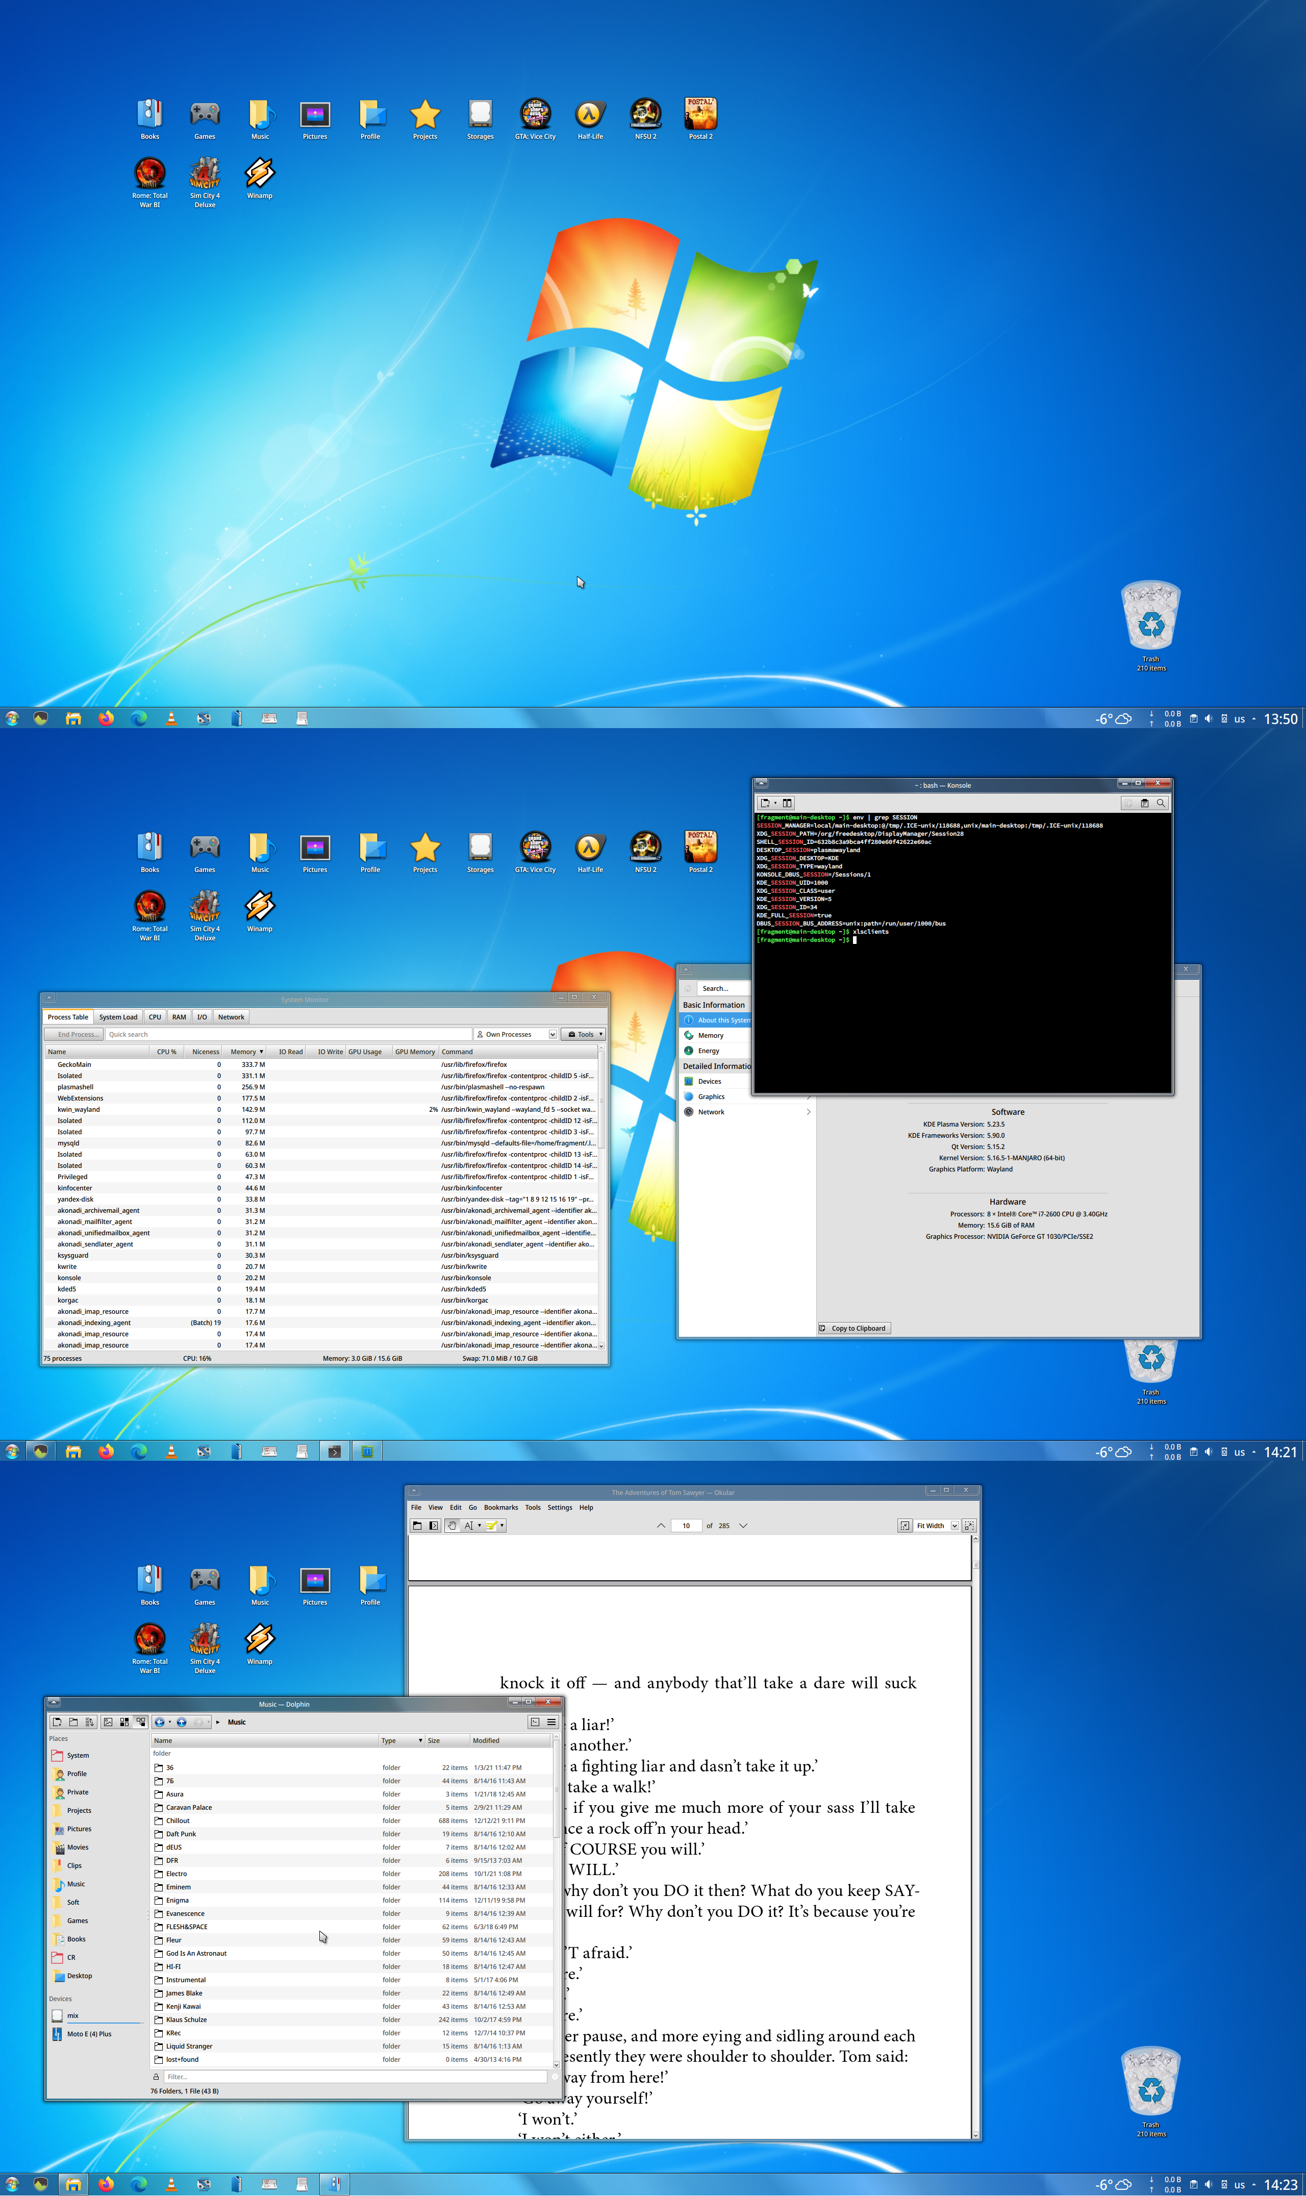1306x2196 pixels.
Task: Click the Command column header
Action: [517, 1052]
